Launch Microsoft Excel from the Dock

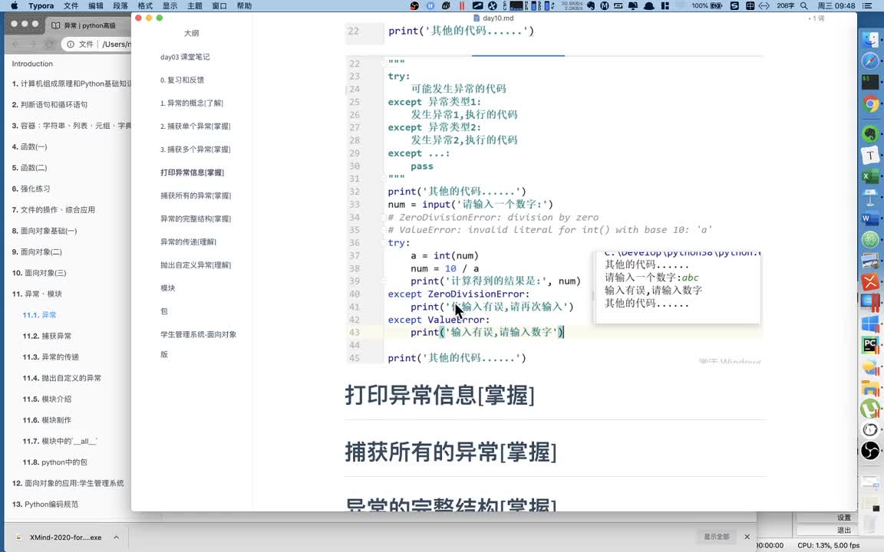[870, 176]
